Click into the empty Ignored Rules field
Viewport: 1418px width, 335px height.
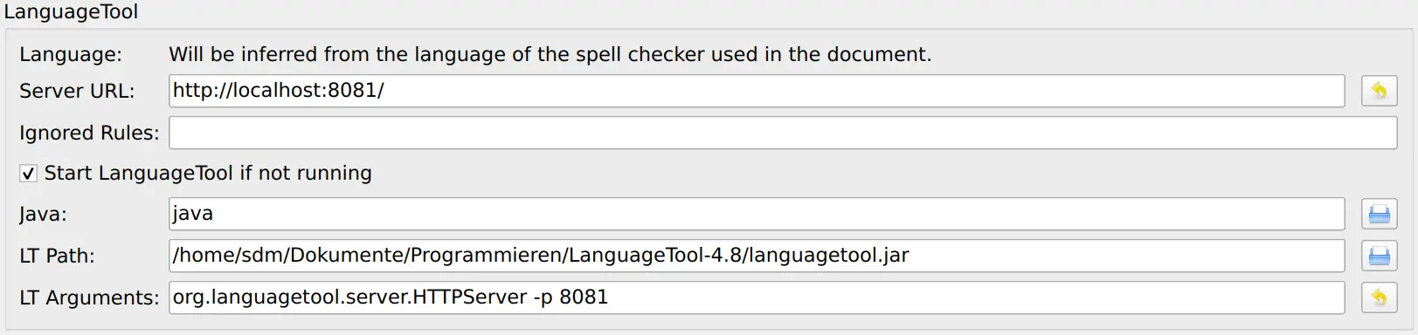(x=783, y=133)
